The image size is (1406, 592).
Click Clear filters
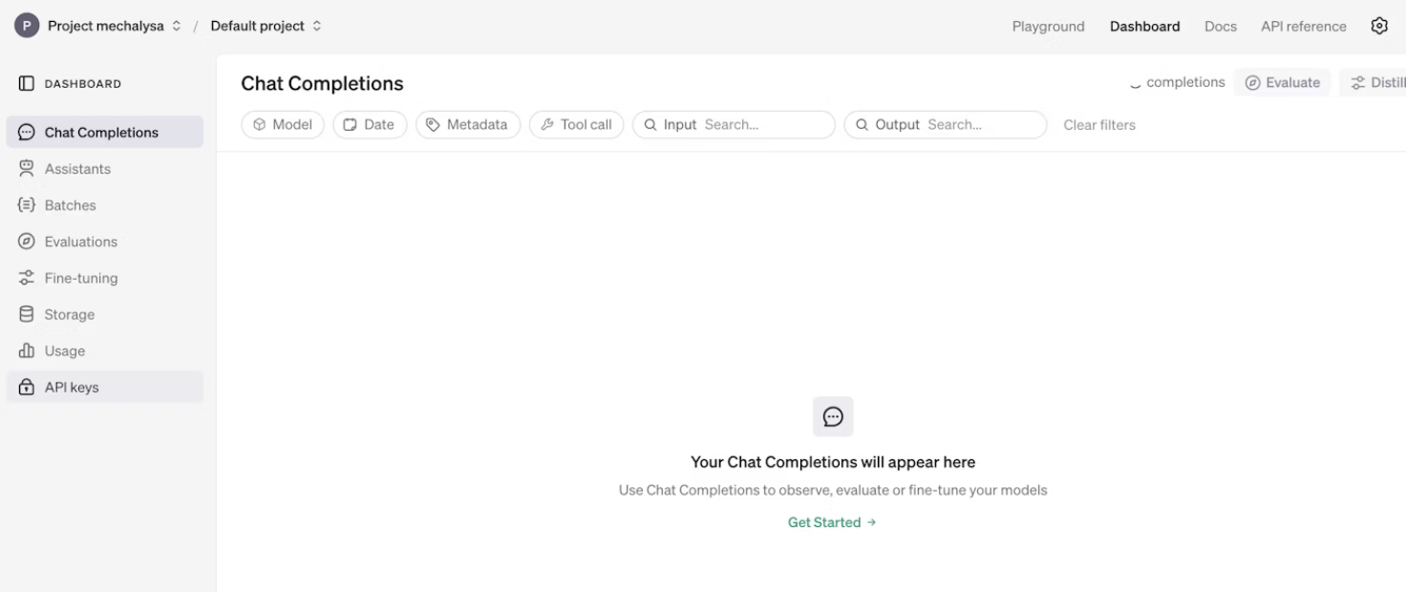point(1099,125)
